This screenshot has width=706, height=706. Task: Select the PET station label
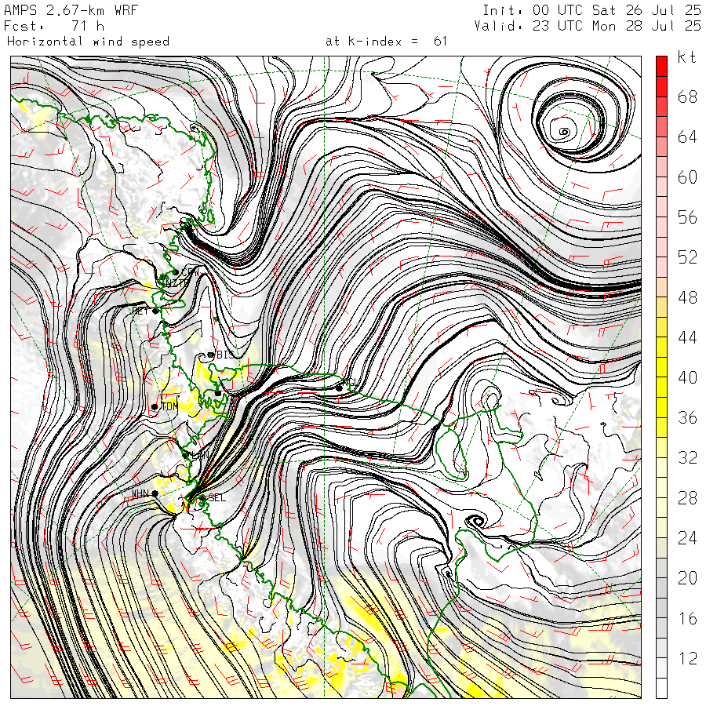coord(140,311)
